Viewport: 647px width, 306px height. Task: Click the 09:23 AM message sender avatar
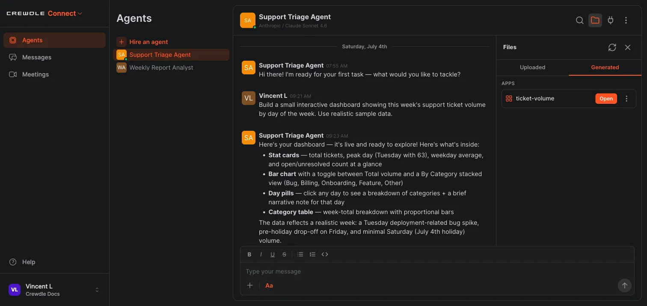click(x=249, y=138)
